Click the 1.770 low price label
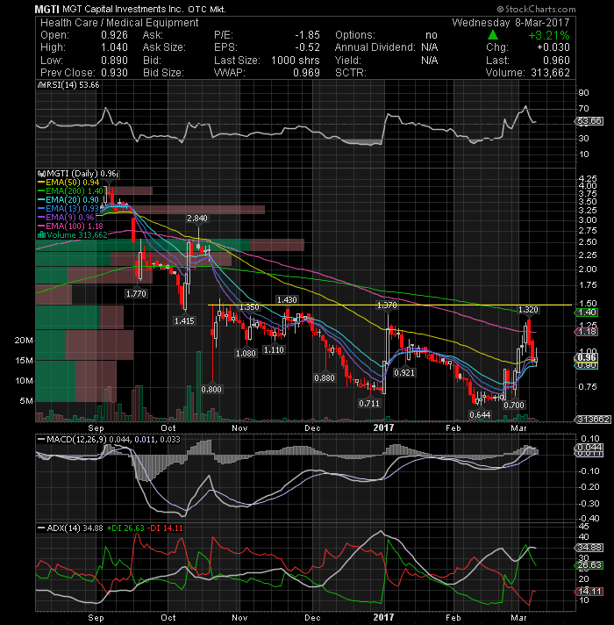This screenshot has width=614, height=625. tap(136, 294)
